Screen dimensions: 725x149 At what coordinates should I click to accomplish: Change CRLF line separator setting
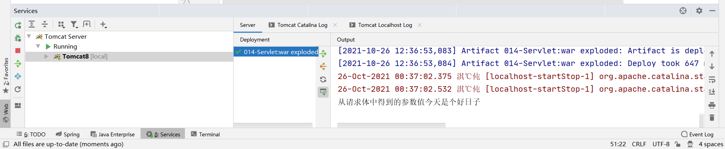click(639, 144)
